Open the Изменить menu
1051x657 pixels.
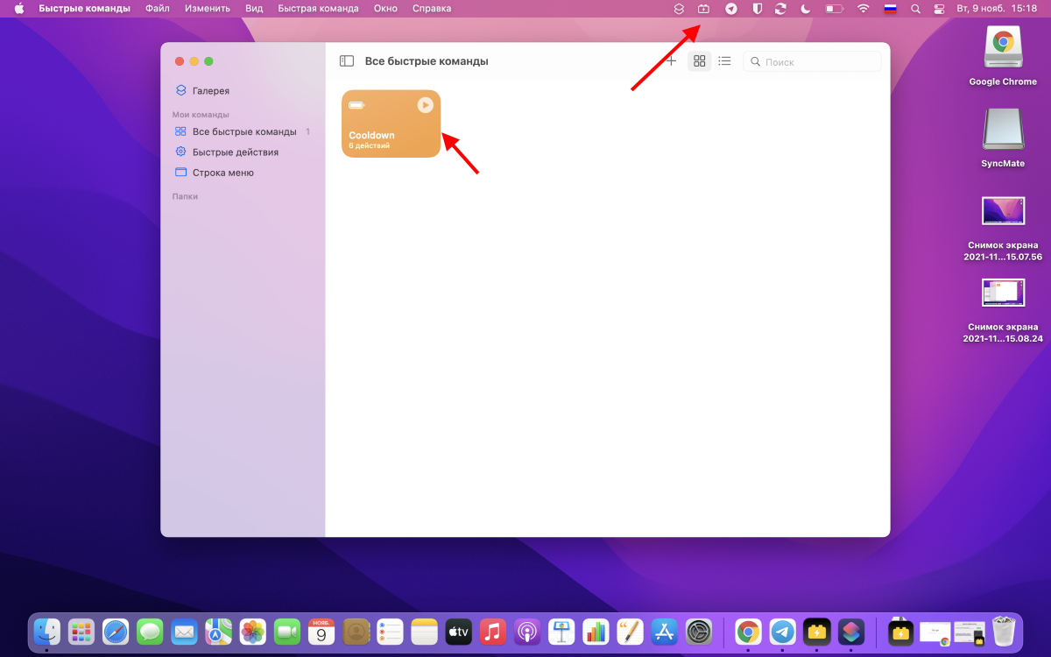(208, 8)
